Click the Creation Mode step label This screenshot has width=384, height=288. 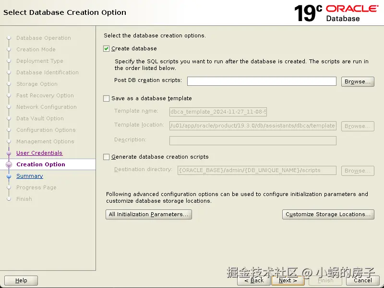pyautogui.click(x=36, y=49)
